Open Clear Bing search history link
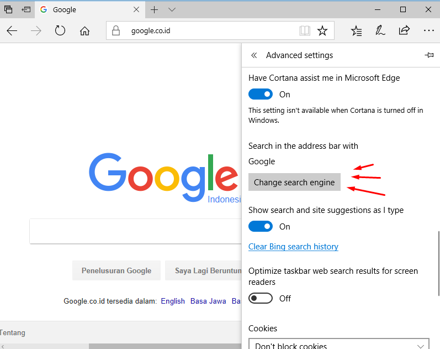Screen dimensions: 440x349 [x=293, y=247]
